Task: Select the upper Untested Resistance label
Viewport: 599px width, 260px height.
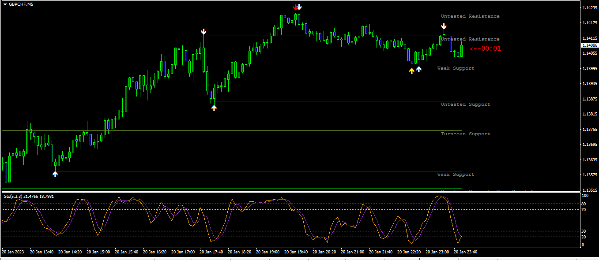Action: [x=470, y=16]
